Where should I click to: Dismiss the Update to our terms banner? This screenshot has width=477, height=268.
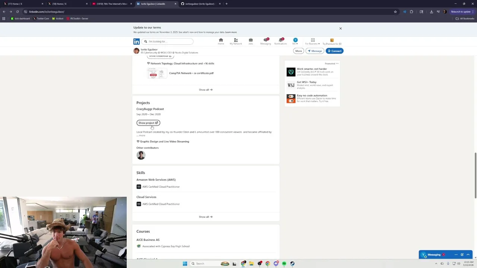tap(340, 28)
